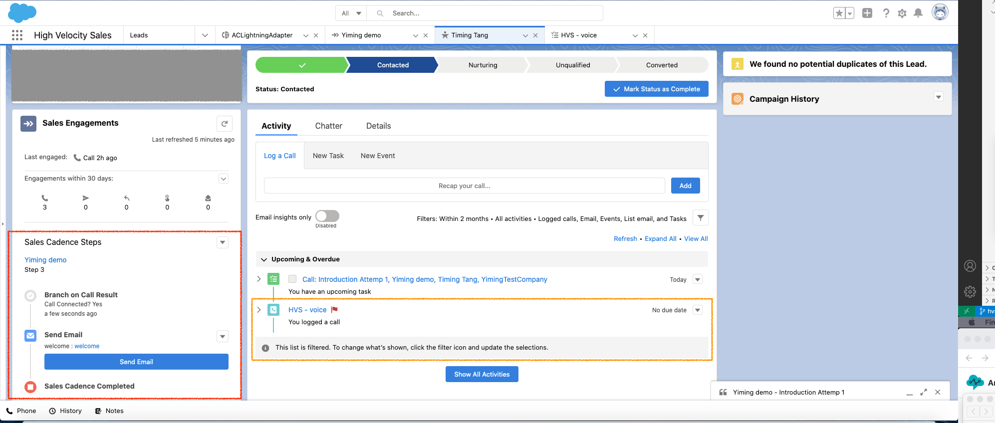The image size is (995, 423).
Task: Open the activity filter funnel icon
Action: (701, 217)
